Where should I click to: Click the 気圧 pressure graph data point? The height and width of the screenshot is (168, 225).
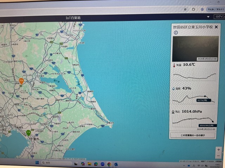tap(213, 121)
